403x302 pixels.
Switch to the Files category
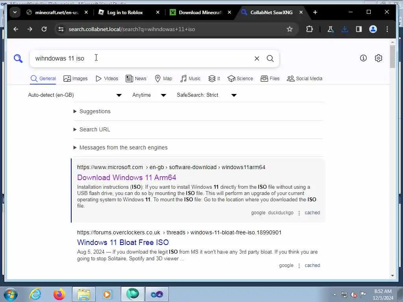[270, 79]
